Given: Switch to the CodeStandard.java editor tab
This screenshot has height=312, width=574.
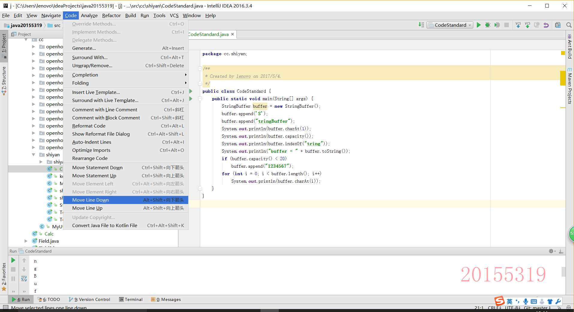Looking at the screenshot, I should [x=208, y=34].
